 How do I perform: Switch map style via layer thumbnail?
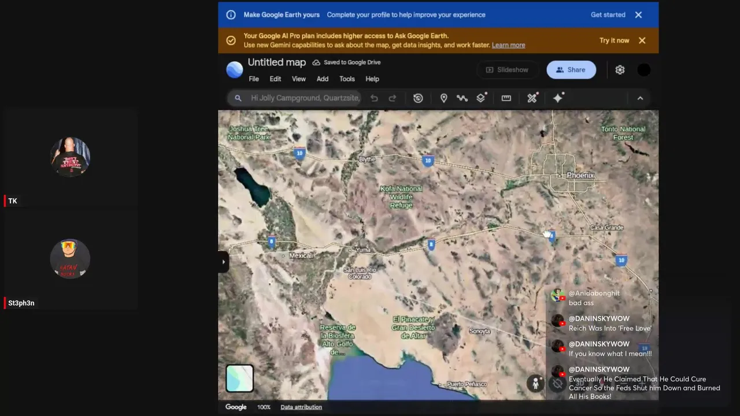(239, 378)
